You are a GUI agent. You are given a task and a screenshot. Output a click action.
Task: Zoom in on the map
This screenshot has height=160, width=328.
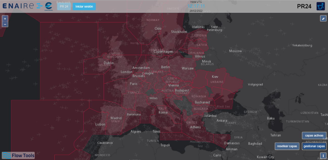pos(5,19)
